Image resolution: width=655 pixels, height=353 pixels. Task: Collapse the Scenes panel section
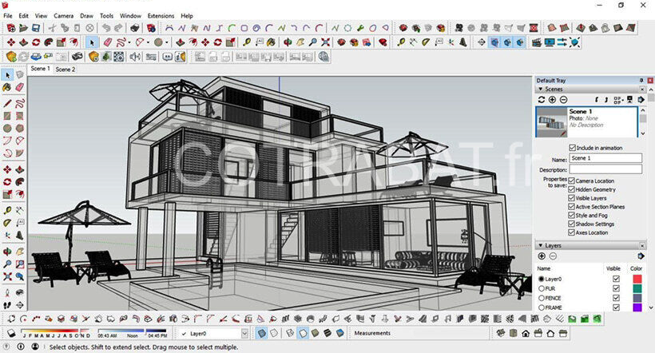pos(539,89)
